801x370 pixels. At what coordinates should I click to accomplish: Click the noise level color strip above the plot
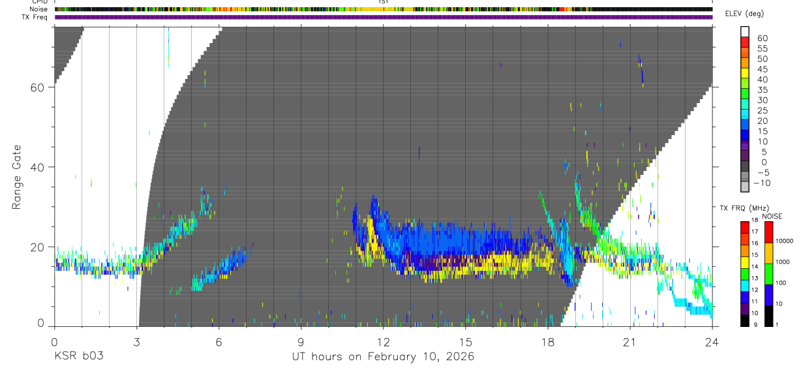(384, 9)
